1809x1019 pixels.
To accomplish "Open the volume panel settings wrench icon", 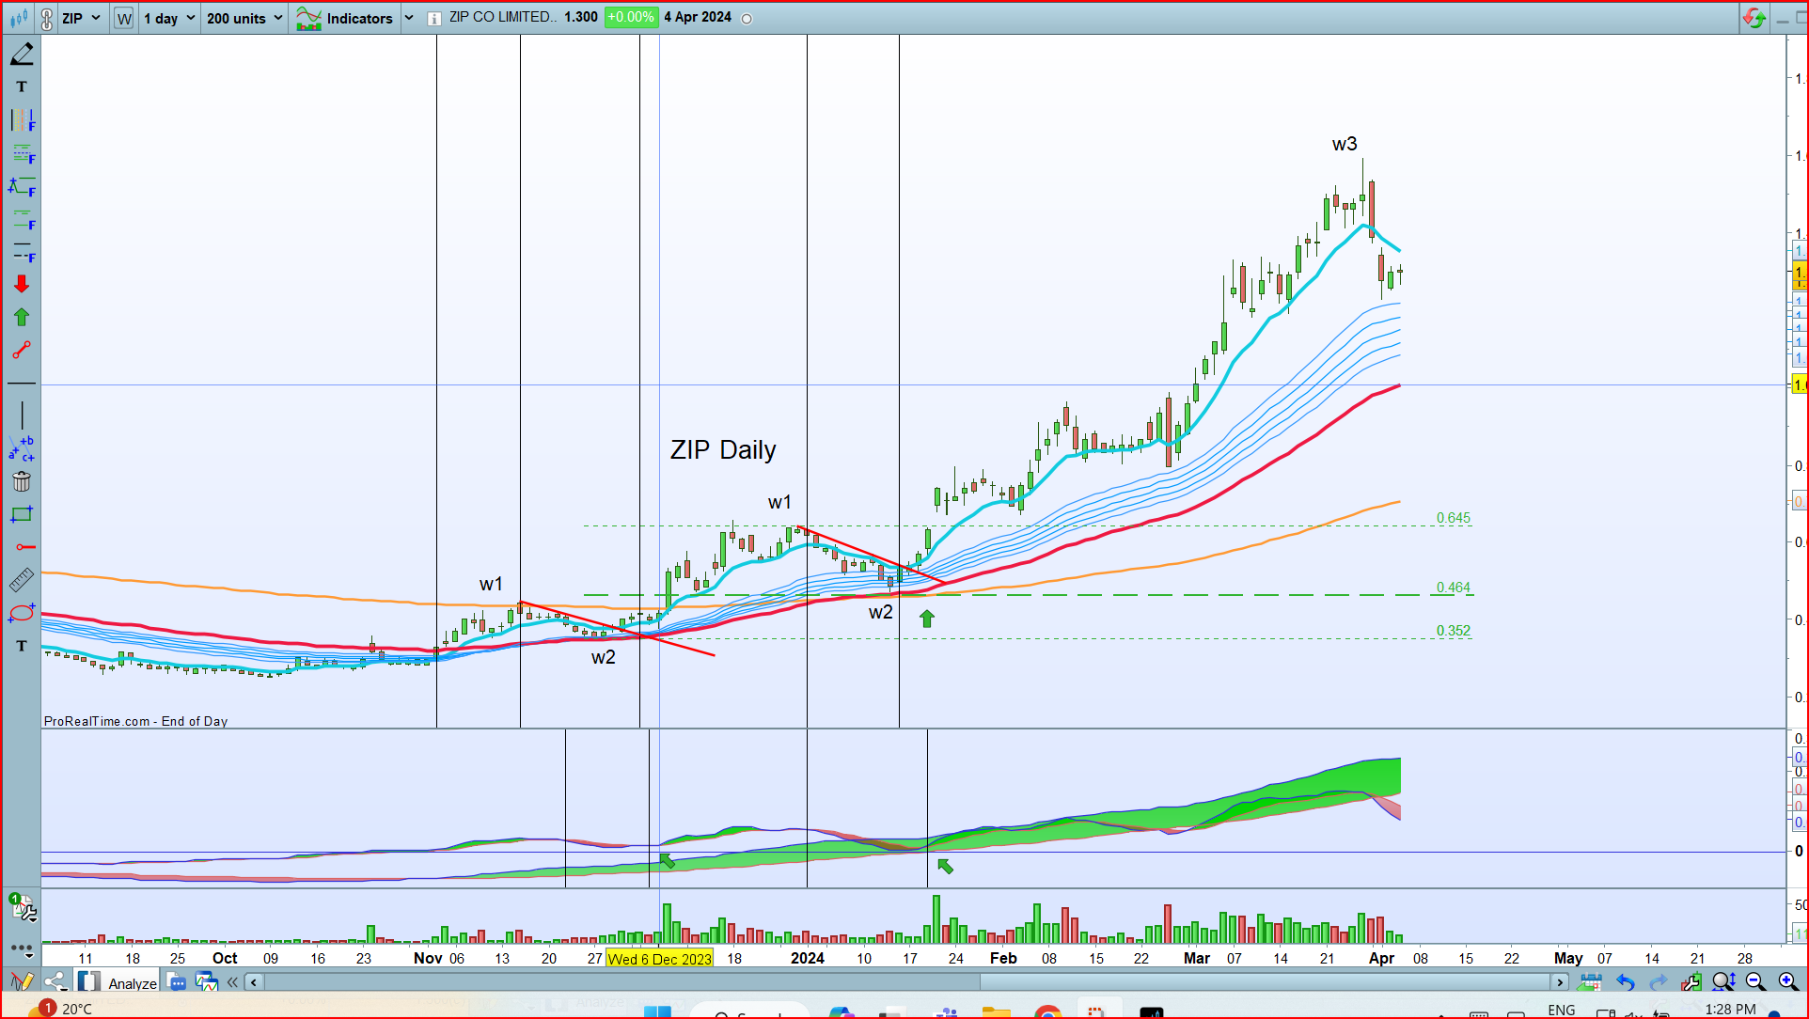I will (x=23, y=906).
